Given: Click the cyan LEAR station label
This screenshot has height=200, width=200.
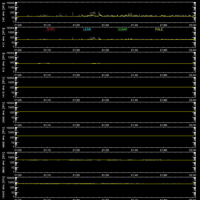Looking at the screenshot, I should 87,29.
